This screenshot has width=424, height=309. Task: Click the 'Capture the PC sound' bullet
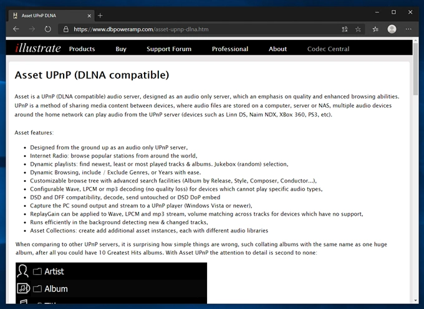click(x=141, y=206)
